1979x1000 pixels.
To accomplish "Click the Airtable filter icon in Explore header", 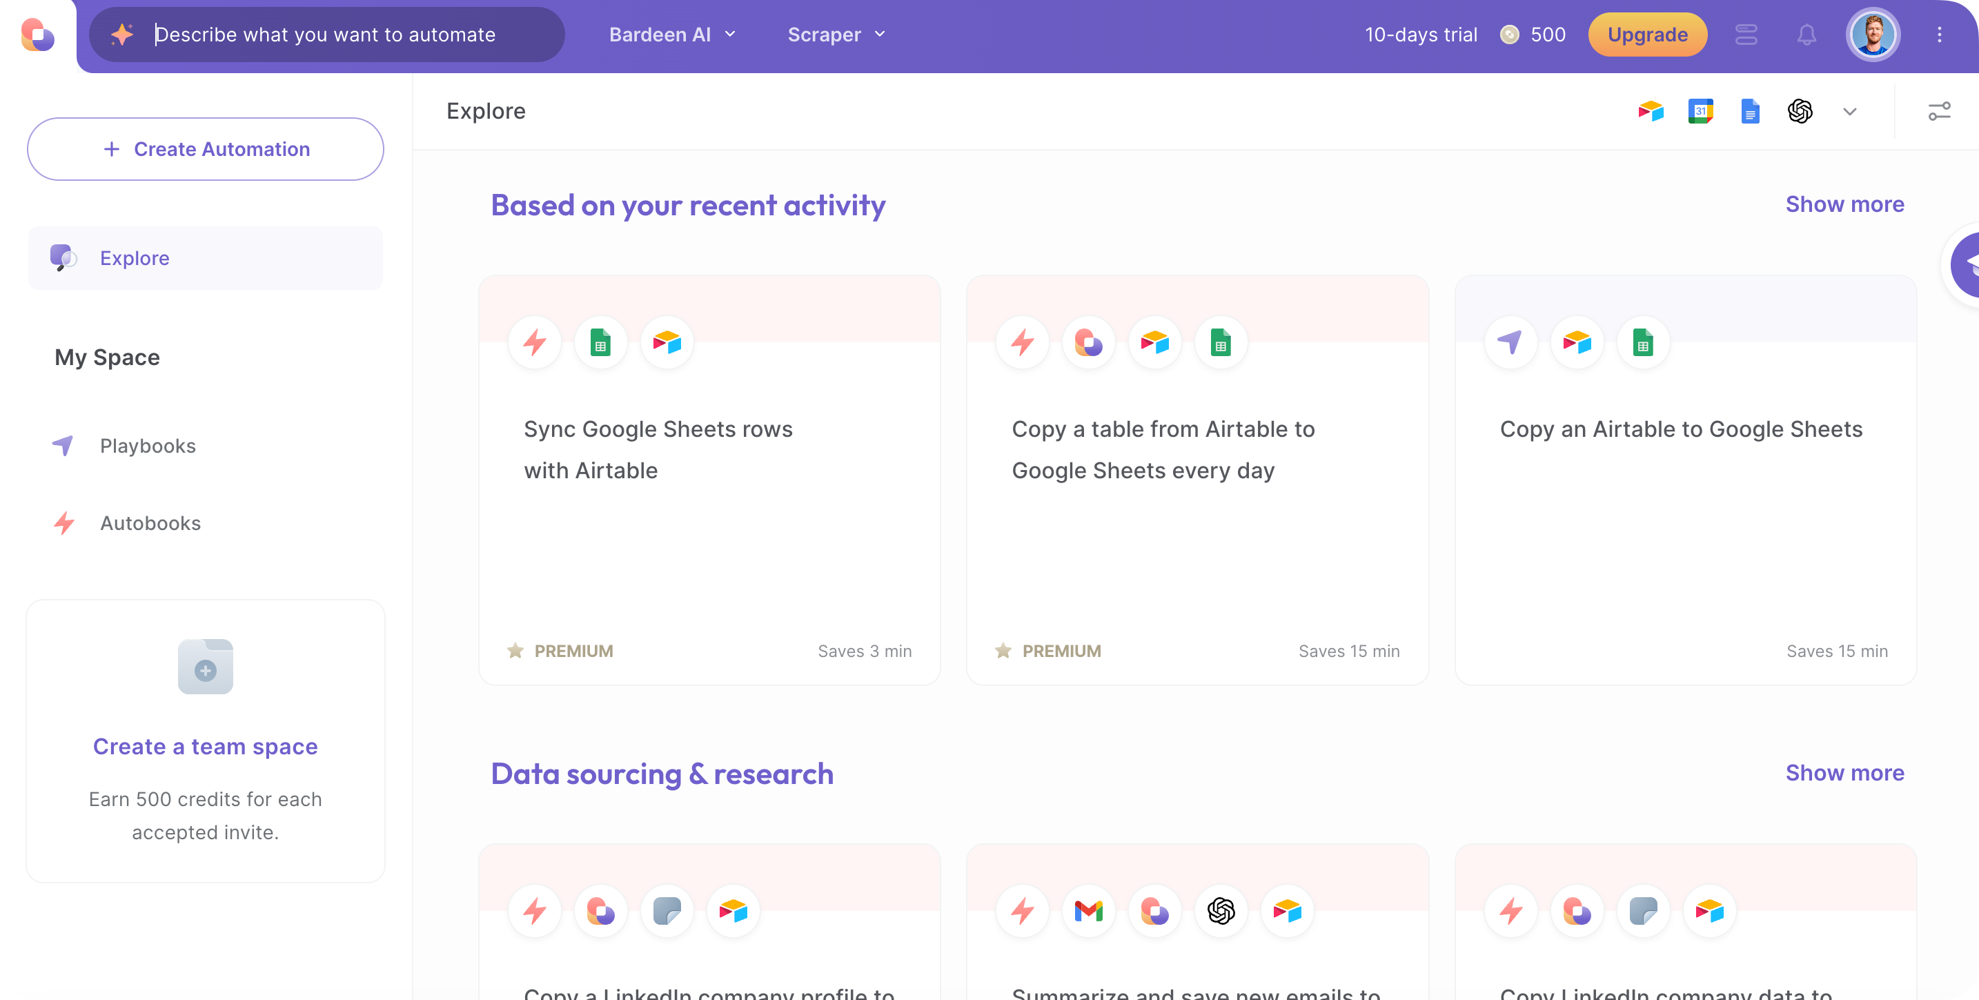I will tap(1650, 111).
